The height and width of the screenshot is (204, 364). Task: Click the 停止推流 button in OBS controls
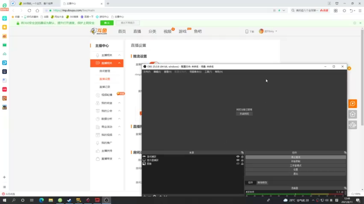[x=295, y=157]
